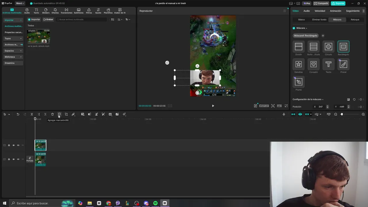Image resolution: width=368 pixels, height=207 pixels.
Task: Open the media sort options dropdown
Action: tap(120, 20)
